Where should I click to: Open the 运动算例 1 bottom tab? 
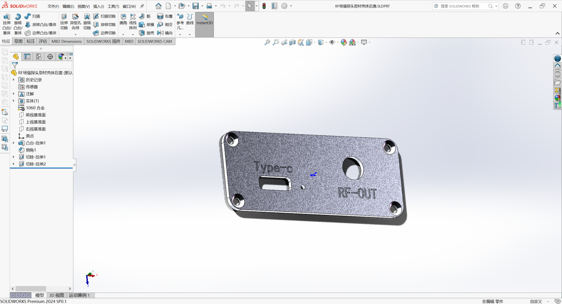coord(79,295)
